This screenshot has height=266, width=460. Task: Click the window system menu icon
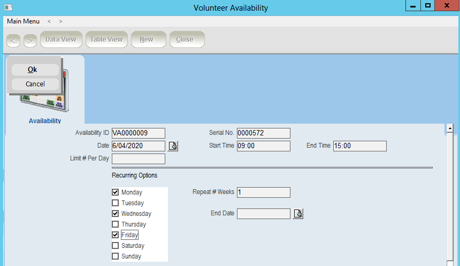pos(8,7)
